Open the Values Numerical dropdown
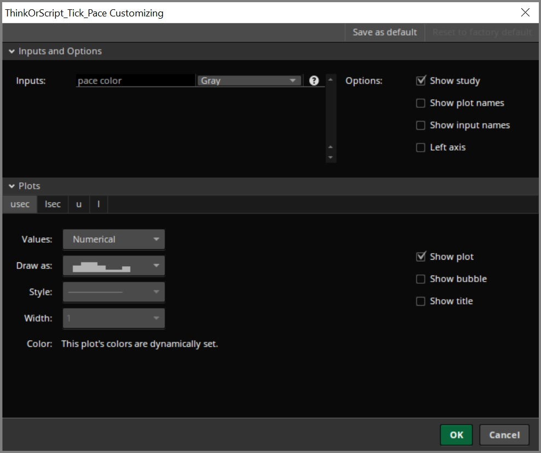 114,239
